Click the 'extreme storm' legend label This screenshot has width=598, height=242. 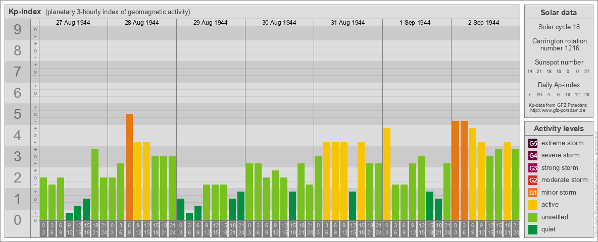coord(563,143)
